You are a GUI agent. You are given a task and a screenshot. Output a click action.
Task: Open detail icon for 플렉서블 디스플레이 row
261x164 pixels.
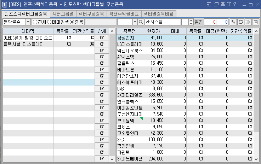[x=102, y=44]
